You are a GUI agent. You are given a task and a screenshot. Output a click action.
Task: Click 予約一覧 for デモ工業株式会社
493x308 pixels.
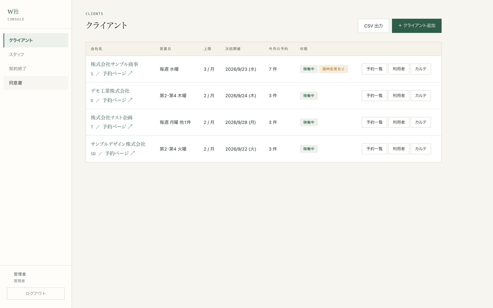374,95
